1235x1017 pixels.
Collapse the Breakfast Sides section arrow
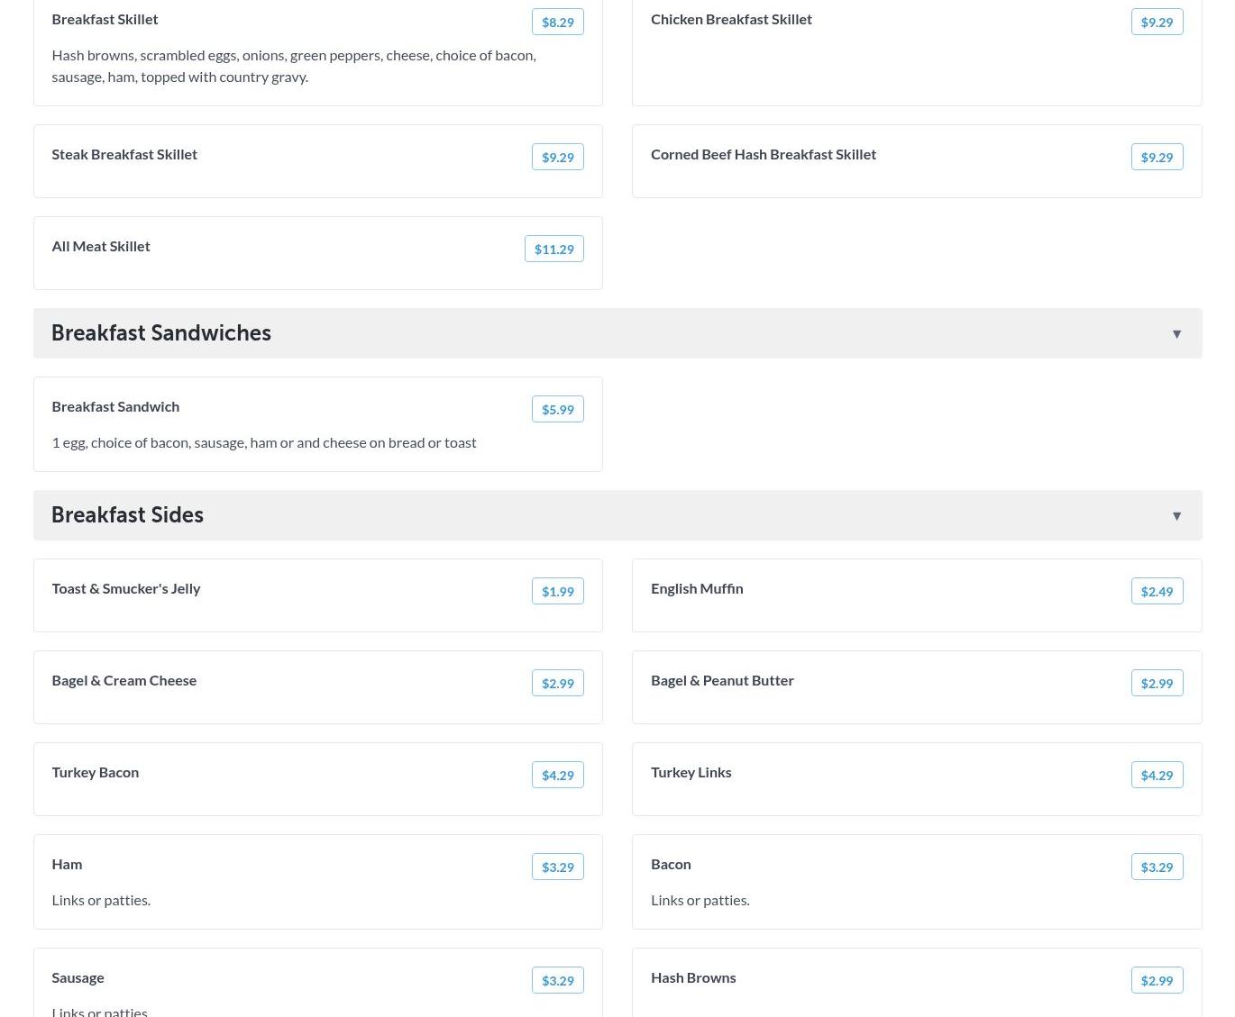pos(1176,516)
